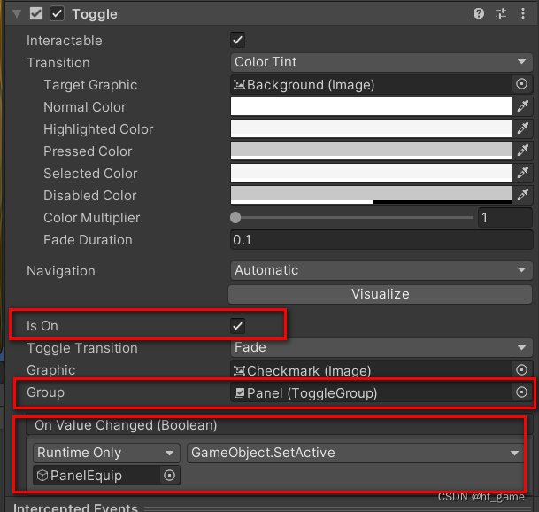
Task: Click the Color Multiplier slider handle
Action: coord(235,217)
